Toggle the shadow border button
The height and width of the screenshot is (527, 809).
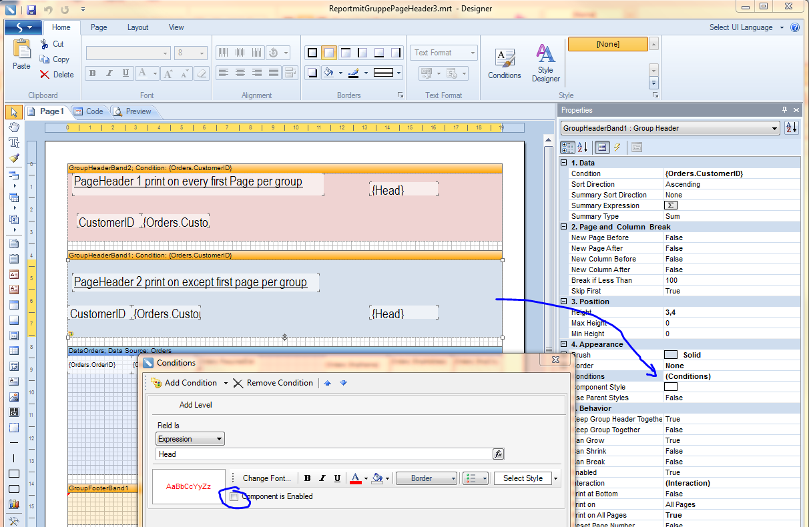[312, 73]
